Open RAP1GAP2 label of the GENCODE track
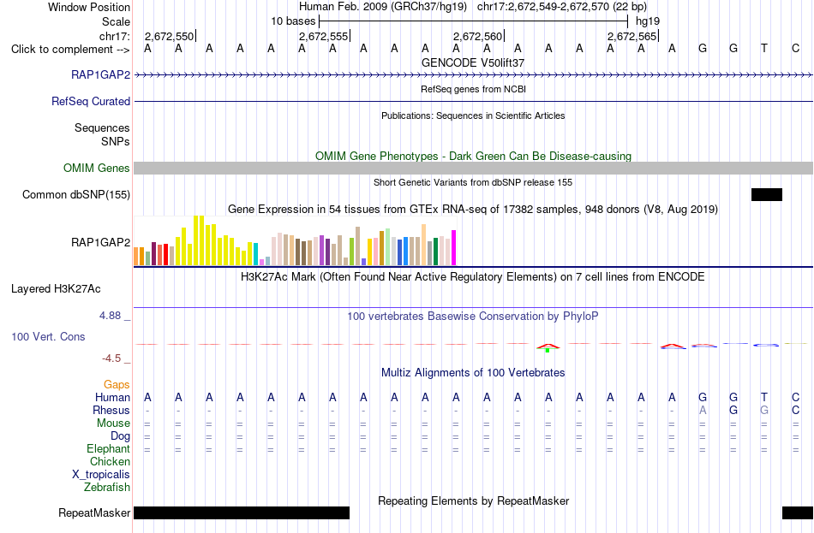The height and width of the screenshot is (533, 814). [x=101, y=74]
